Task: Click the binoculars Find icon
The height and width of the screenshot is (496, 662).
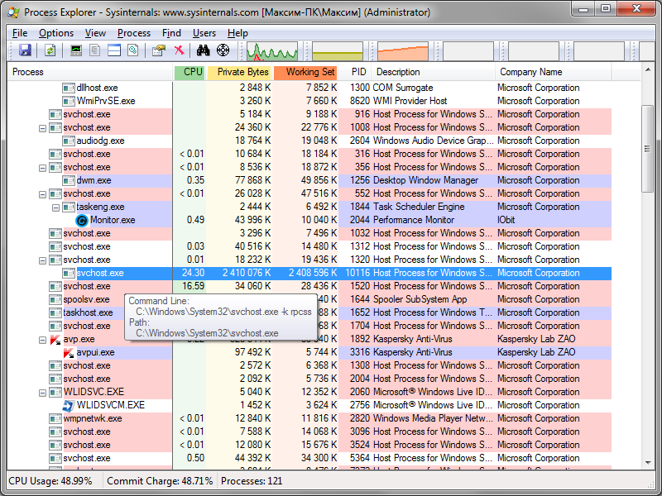Action: [204, 50]
